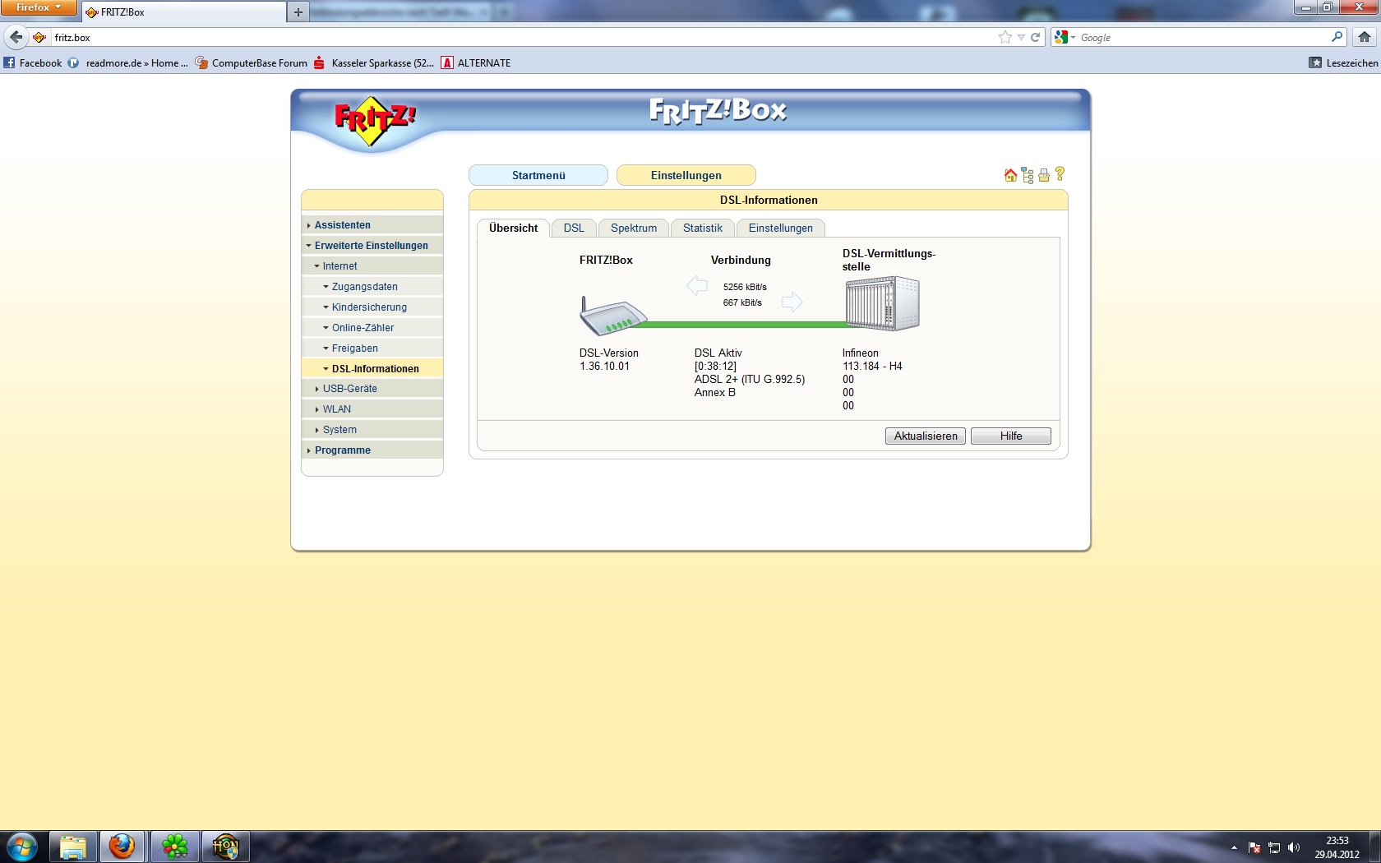Viewport: 1381px width, 863px height.
Task: Expand the Programme menu
Action: coord(372,450)
